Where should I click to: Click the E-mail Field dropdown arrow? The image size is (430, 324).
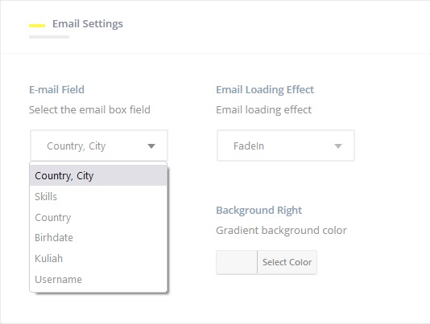click(x=151, y=146)
